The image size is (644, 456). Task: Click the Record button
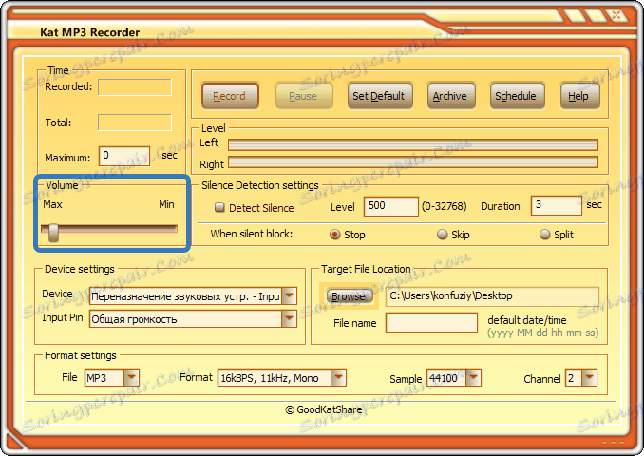(230, 96)
